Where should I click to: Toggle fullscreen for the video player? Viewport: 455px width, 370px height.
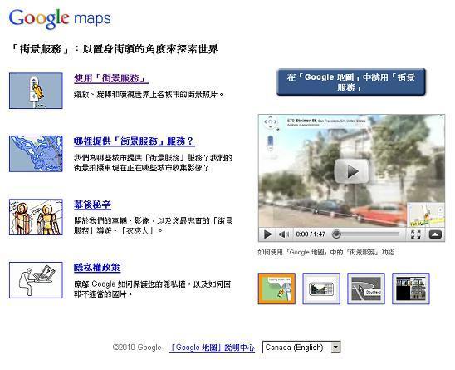[416, 234]
